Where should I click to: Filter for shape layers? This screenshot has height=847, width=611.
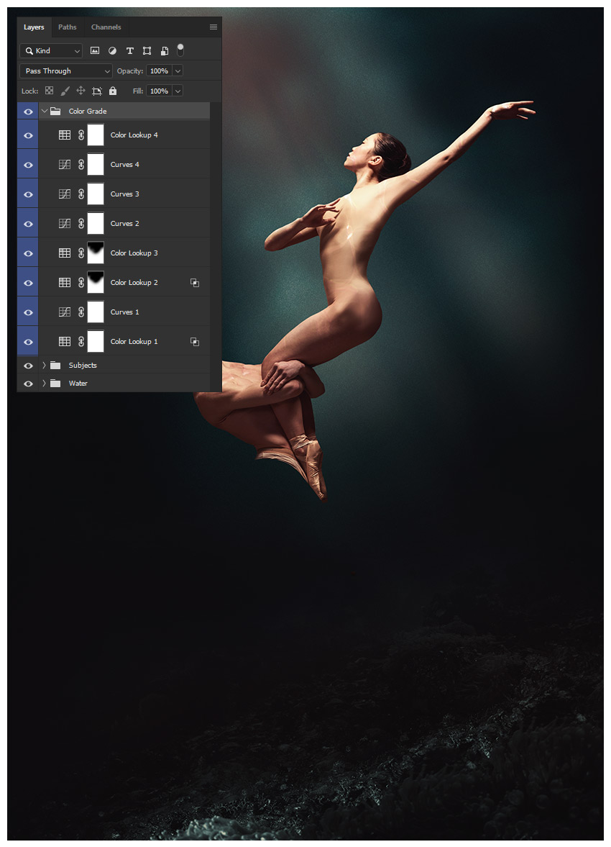(147, 51)
